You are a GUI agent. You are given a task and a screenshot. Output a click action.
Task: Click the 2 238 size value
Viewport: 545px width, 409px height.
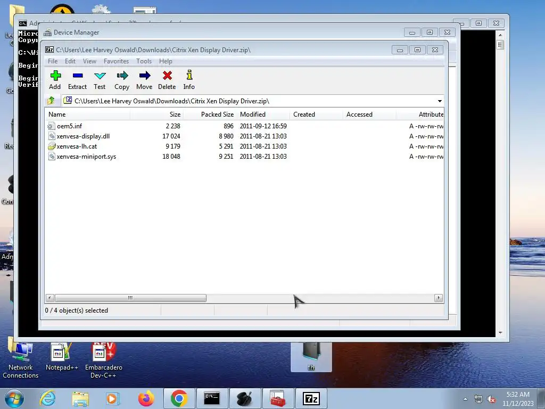click(x=173, y=126)
